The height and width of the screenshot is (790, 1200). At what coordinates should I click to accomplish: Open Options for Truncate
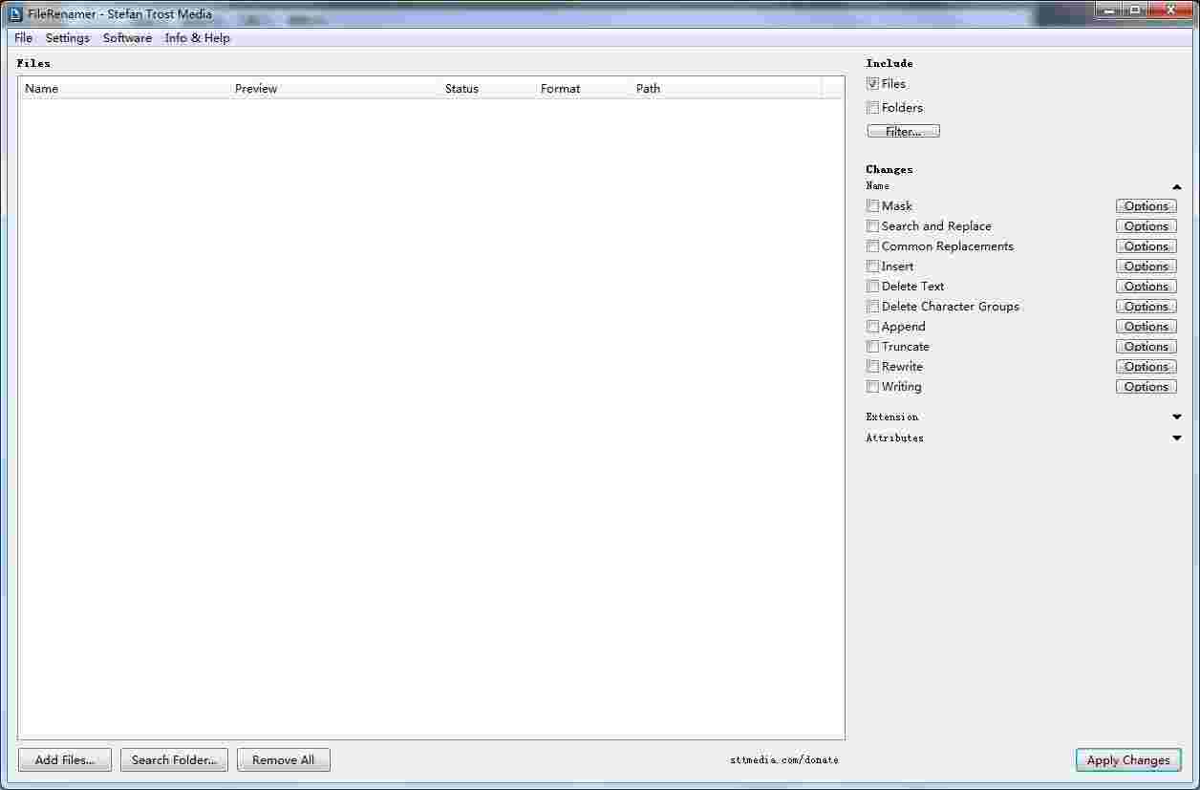point(1146,347)
